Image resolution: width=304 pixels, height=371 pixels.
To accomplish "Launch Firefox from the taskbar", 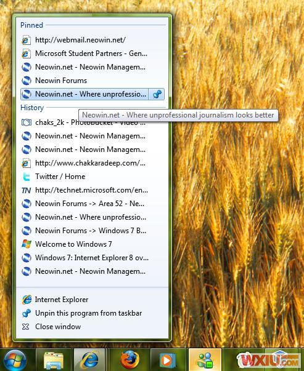I will click(129, 360).
